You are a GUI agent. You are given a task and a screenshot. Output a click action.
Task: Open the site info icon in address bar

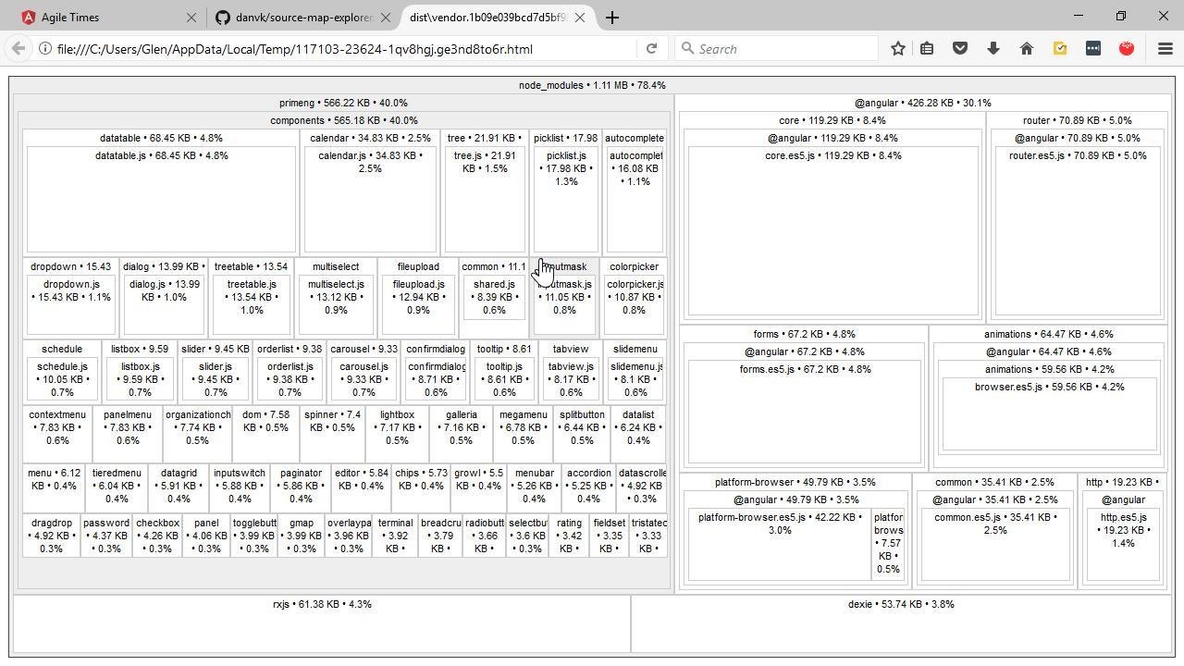pos(43,48)
